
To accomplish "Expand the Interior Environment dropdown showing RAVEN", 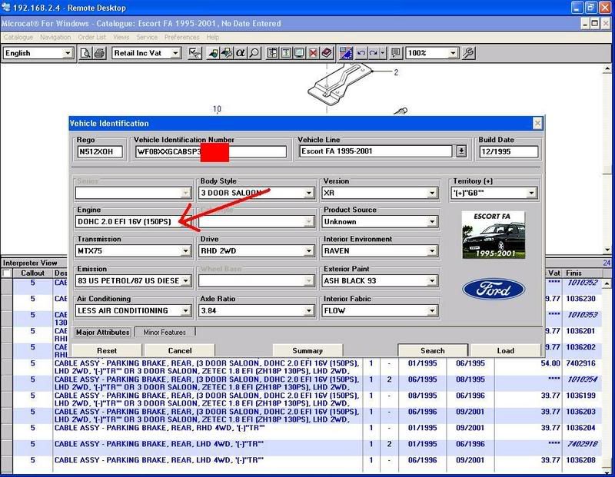I will (432, 251).
